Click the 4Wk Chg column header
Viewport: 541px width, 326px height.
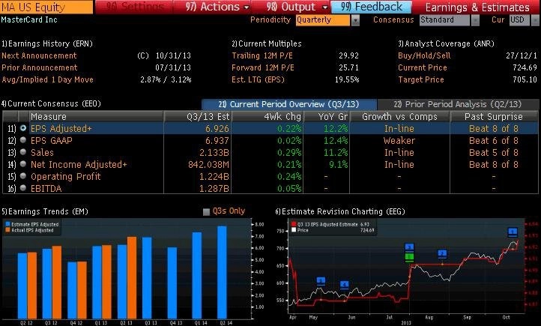pyautogui.click(x=268, y=117)
